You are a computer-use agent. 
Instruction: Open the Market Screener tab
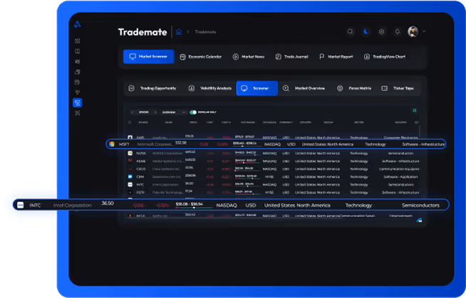click(x=149, y=57)
